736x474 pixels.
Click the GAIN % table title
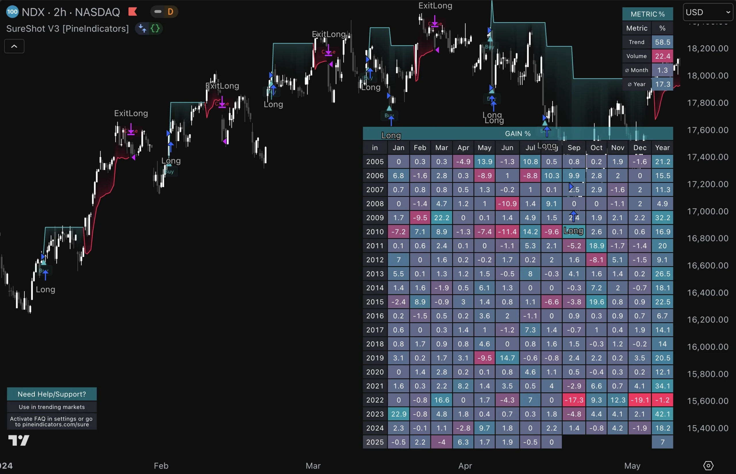tap(518, 134)
